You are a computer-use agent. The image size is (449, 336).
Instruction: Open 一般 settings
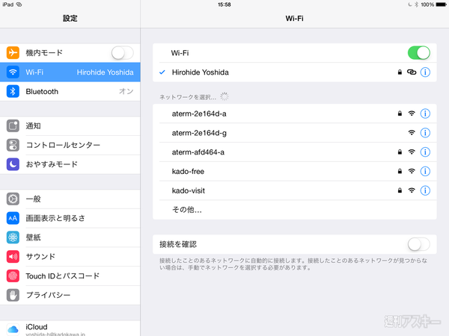[x=70, y=199]
